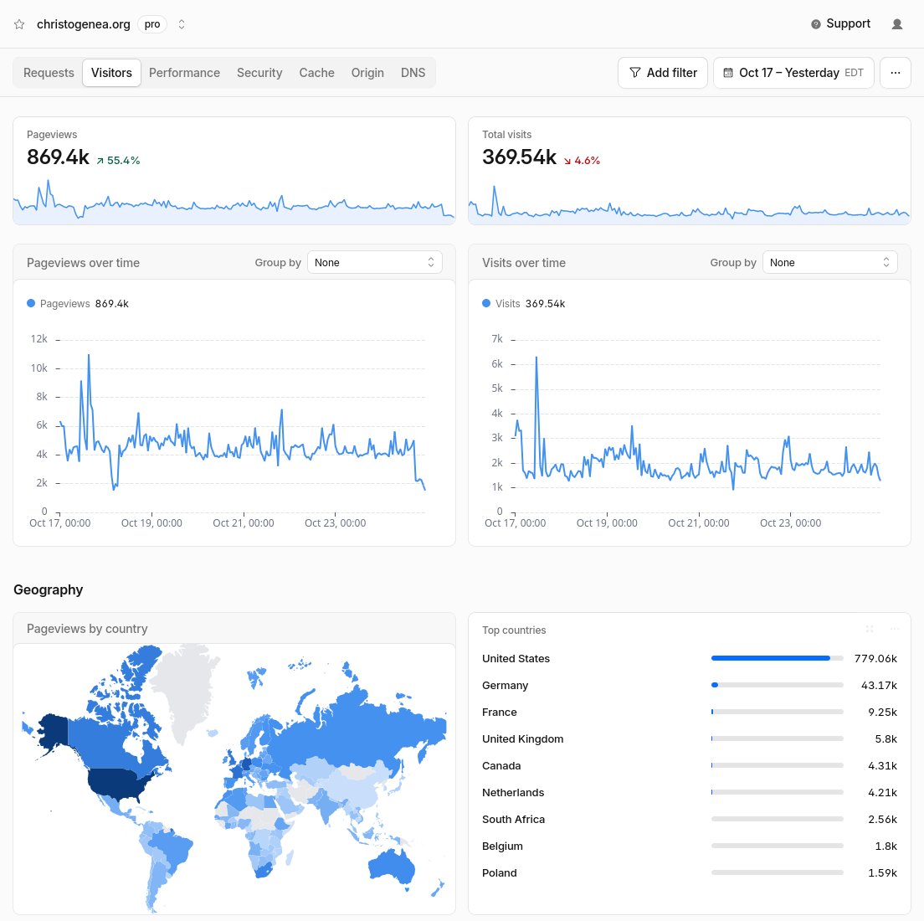Expand Group by dropdown for Visits over time
This screenshot has width=924, height=921.
click(829, 262)
